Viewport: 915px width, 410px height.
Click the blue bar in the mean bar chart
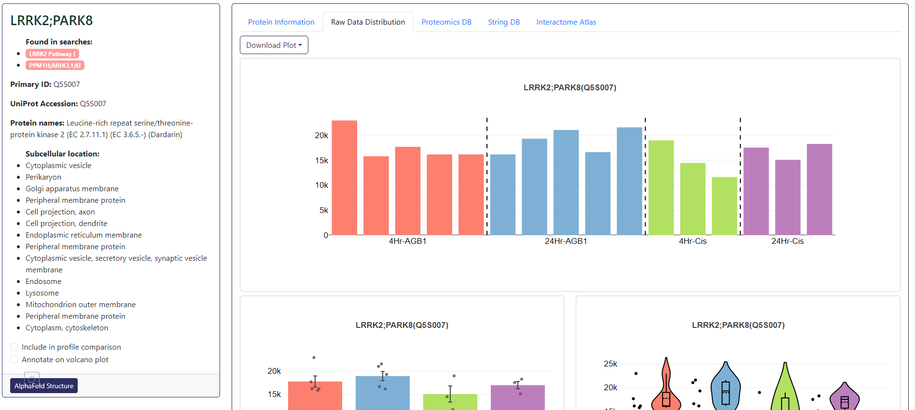point(383,393)
